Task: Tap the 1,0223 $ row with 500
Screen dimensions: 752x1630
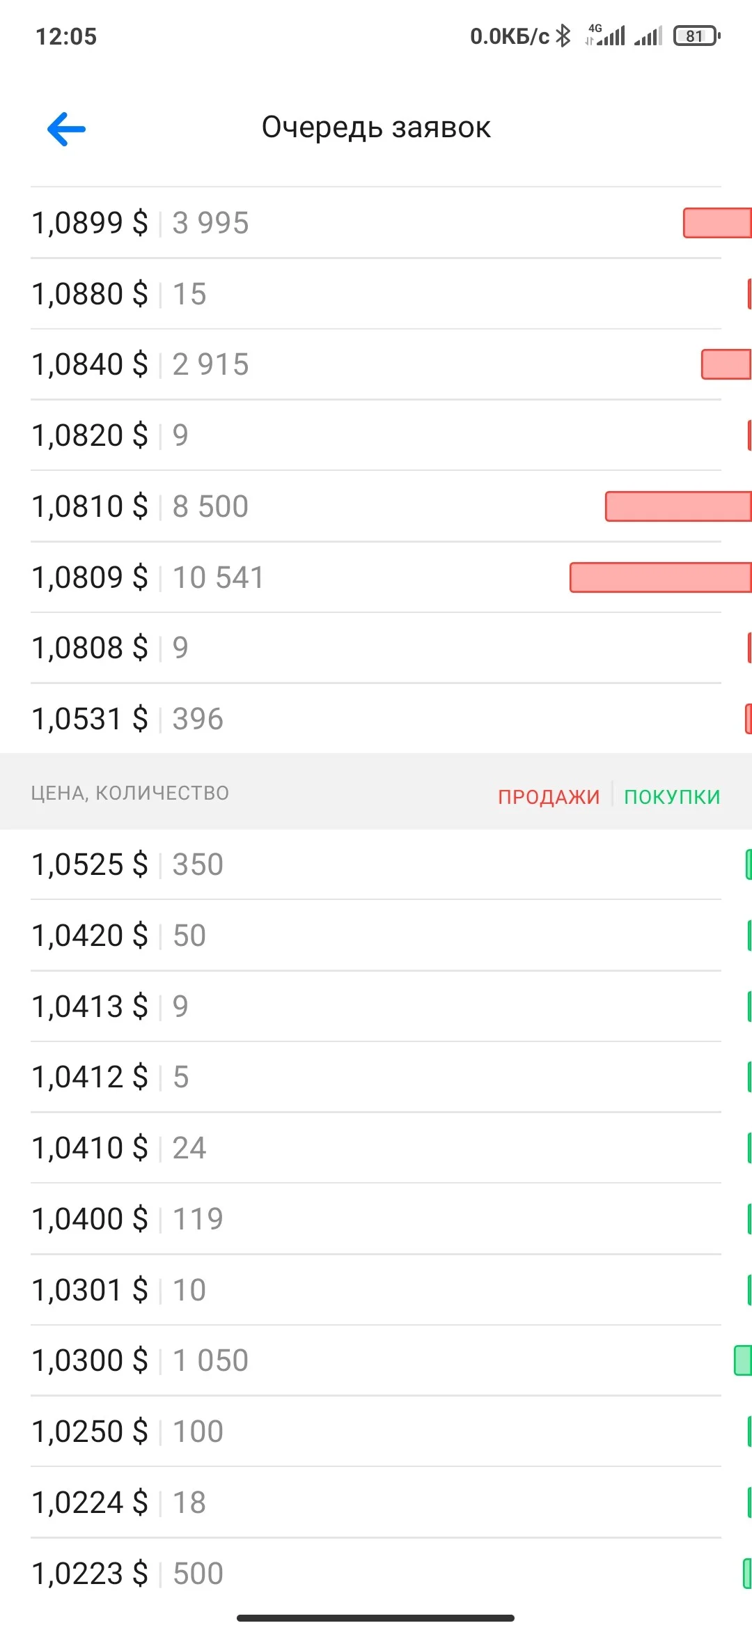Action: 376,1574
